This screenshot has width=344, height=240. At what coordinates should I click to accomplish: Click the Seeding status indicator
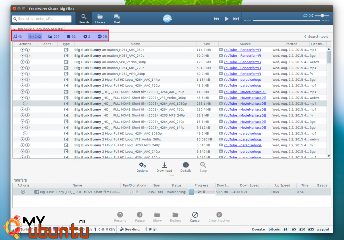pos(130,229)
